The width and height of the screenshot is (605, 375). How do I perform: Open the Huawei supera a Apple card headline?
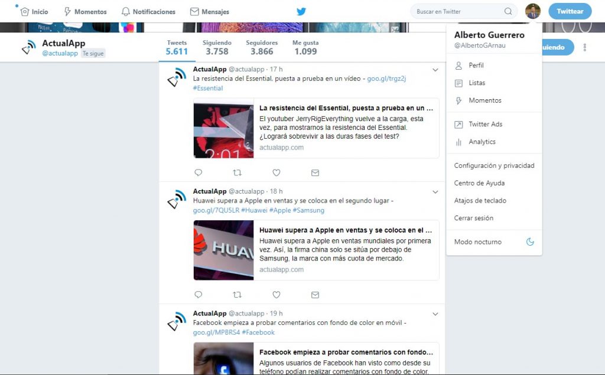[x=346, y=230]
